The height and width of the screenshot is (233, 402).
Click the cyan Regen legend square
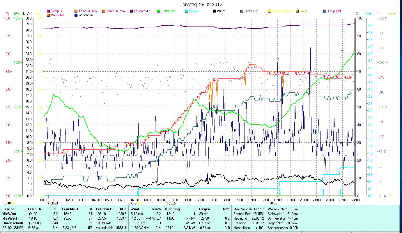187,11
